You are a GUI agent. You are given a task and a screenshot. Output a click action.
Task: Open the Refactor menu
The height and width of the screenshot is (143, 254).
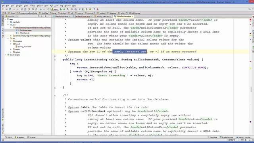click(40, 6)
